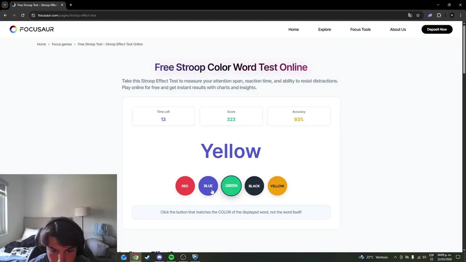The image size is (466, 262).
Task: Click the Free Stroop Test breadcrumb text
Action: [110, 44]
